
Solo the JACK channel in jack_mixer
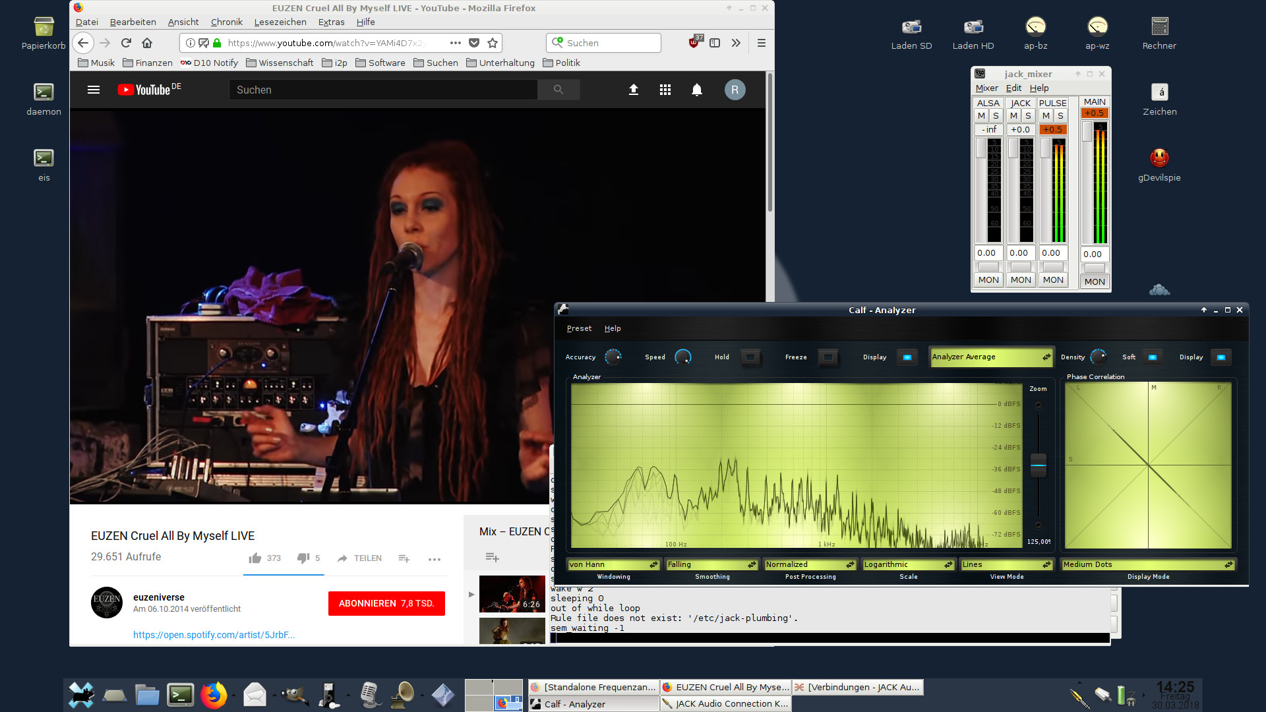point(1028,116)
